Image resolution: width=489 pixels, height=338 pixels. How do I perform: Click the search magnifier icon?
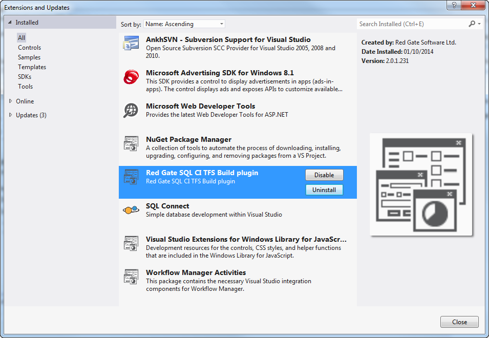click(472, 24)
